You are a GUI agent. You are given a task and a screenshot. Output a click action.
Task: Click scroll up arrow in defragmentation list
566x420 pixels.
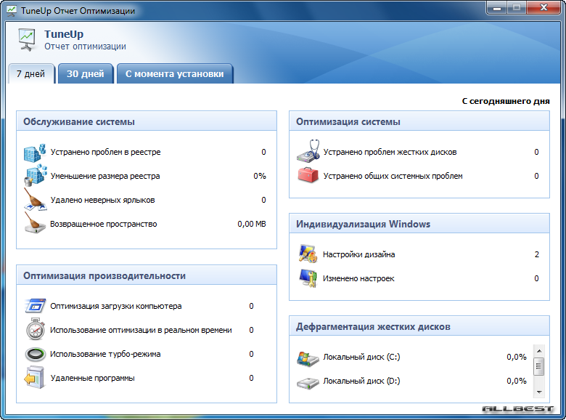(x=539, y=350)
